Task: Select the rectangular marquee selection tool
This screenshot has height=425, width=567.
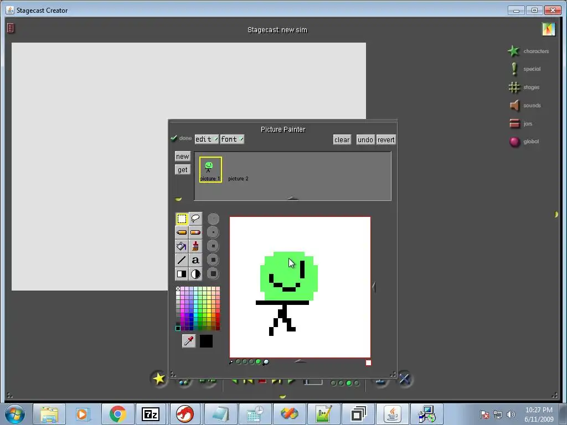Action: coord(182,219)
